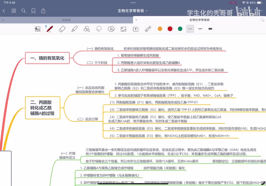Screen dimensions: 266x186
Task: Select the red pen tool
Action: pos(50,29)
